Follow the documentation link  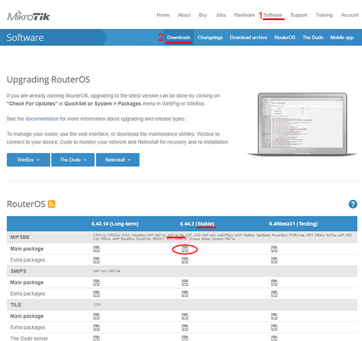click(x=42, y=119)
